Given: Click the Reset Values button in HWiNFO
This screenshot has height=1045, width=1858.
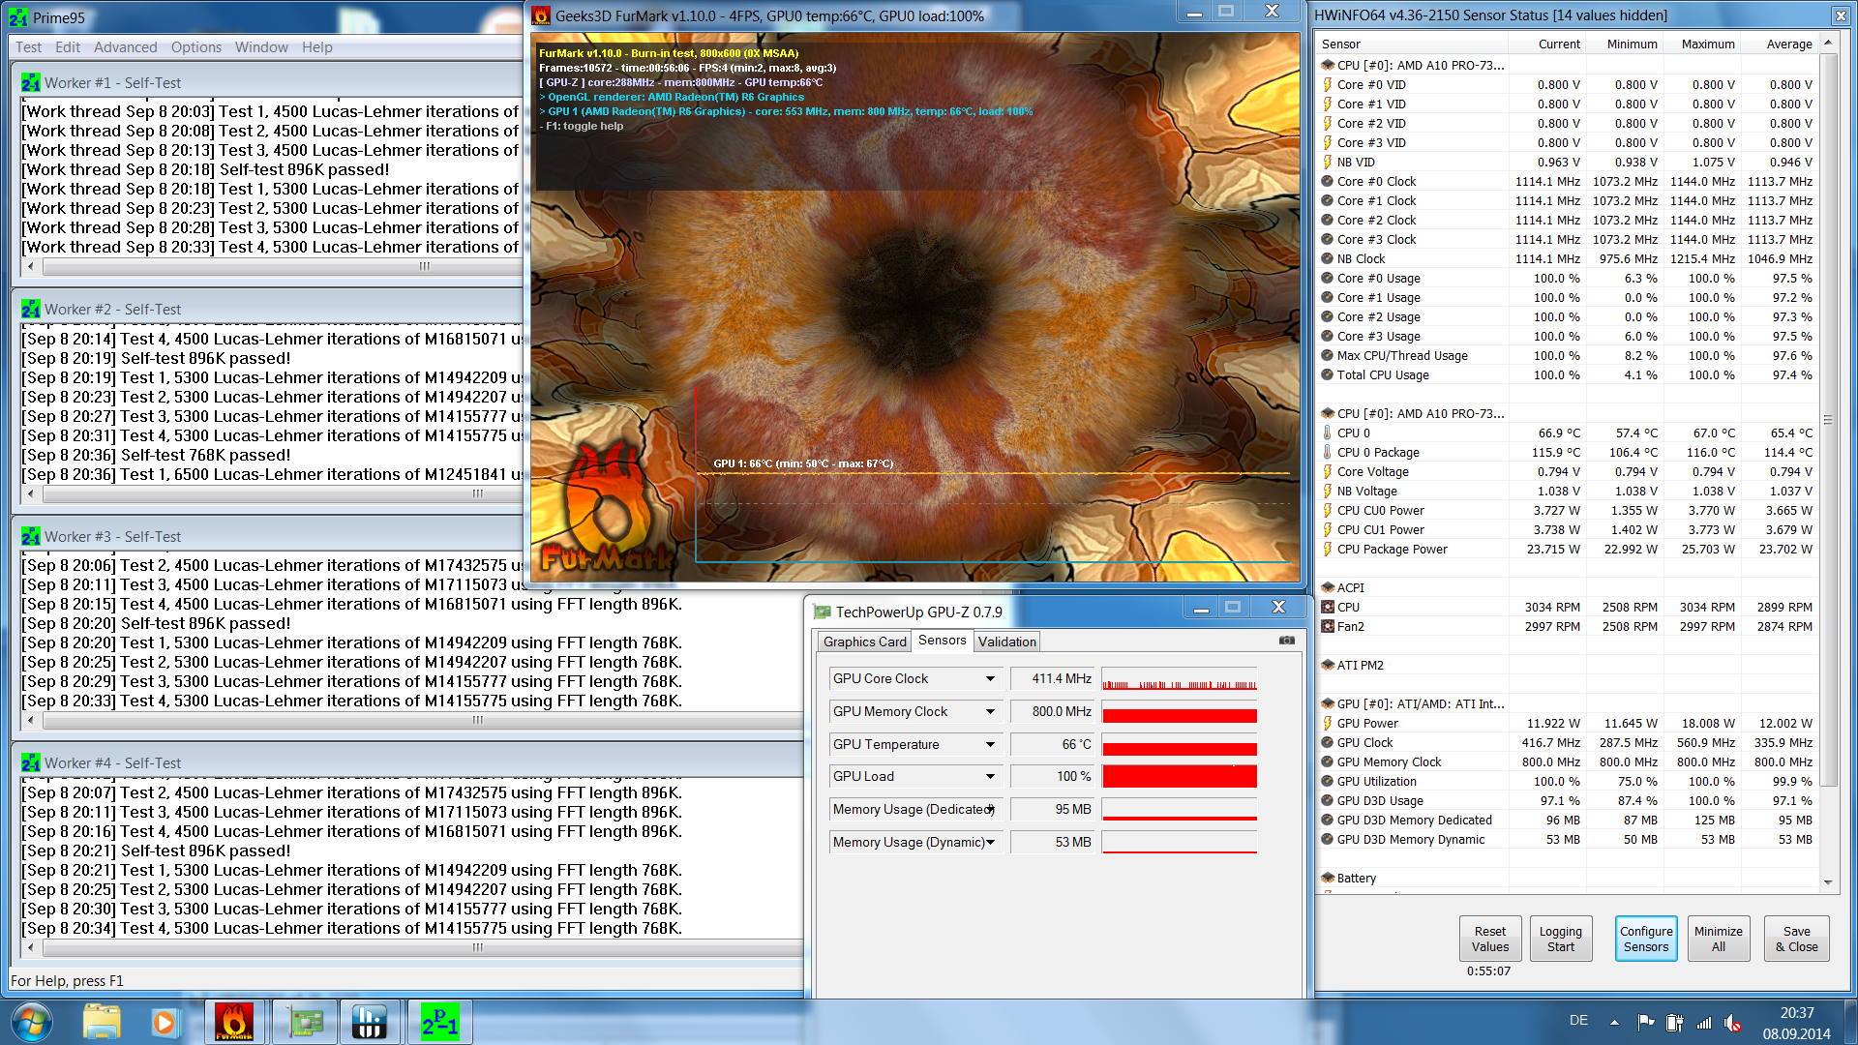Looking at the screenshot, I should click(1490, 939).
